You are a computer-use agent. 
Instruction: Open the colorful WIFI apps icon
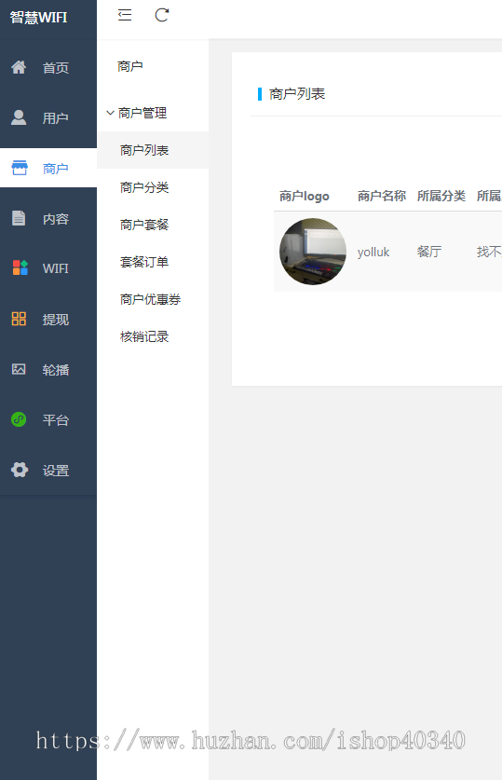pos(20,268)
